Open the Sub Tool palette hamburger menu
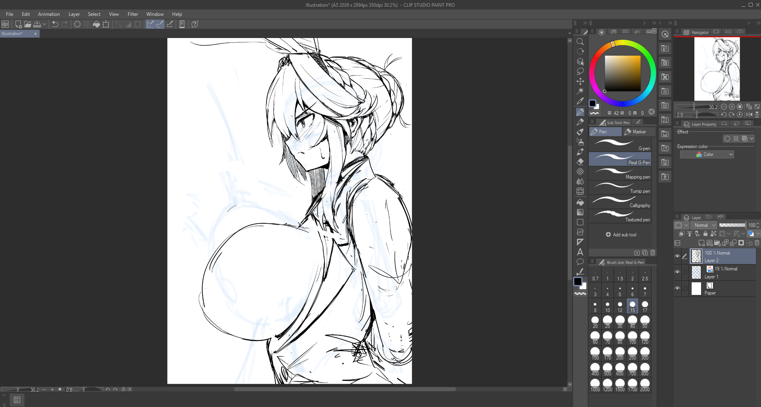761x407 pixels. [x=592, y=122]
